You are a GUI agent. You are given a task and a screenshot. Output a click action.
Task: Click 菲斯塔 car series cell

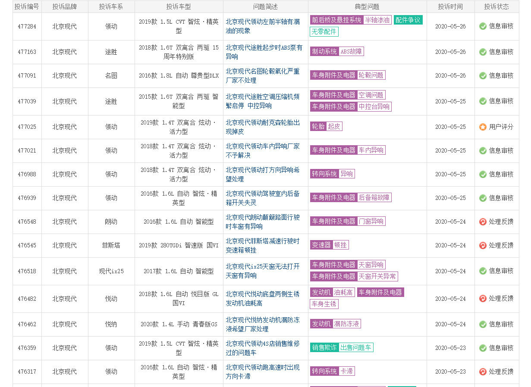click(111, 245)
